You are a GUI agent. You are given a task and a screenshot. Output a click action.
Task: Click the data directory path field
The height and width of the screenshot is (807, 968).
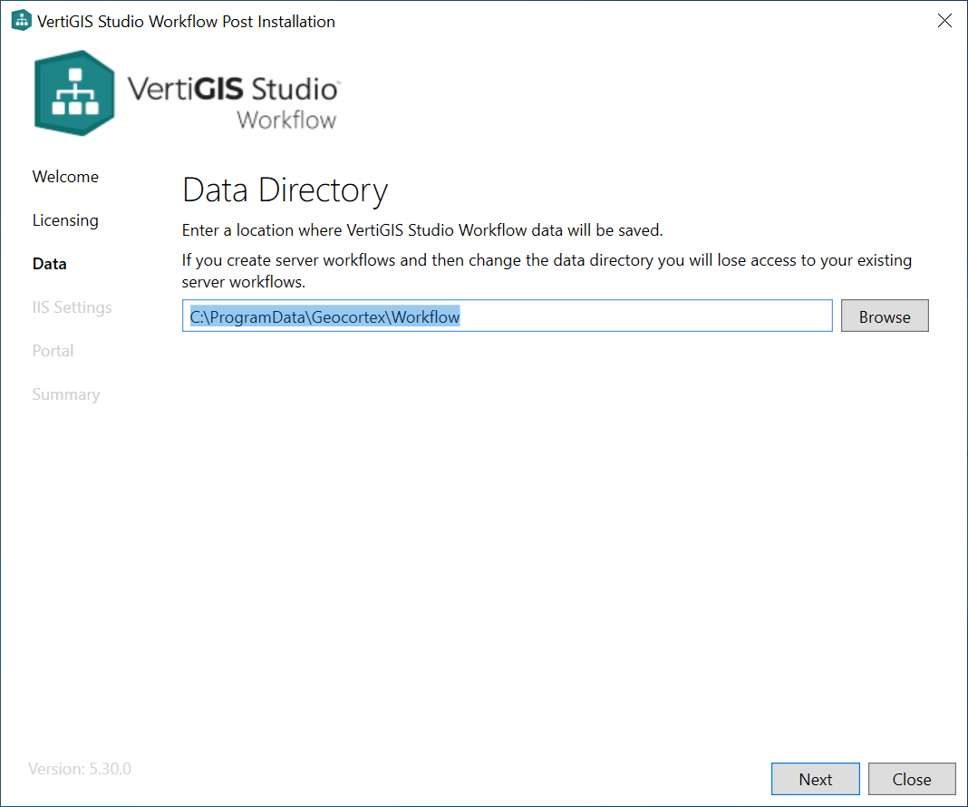(507, 316)
